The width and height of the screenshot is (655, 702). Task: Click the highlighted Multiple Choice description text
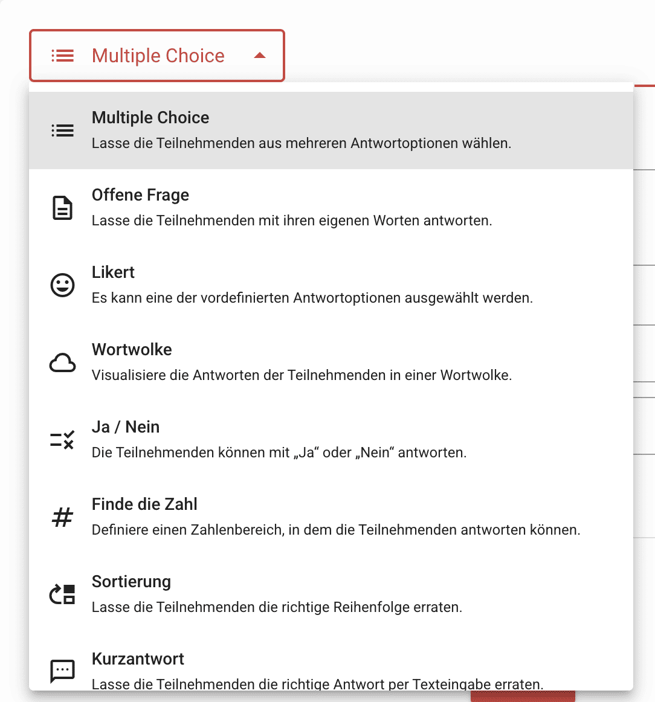(302, 143)
